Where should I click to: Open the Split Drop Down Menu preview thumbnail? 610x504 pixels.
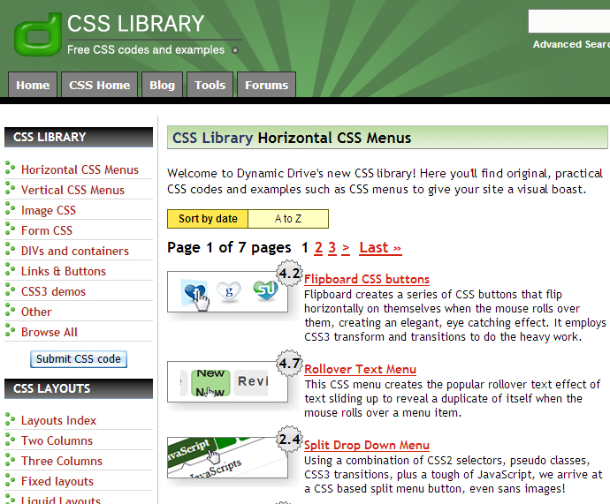pos(227,457)
